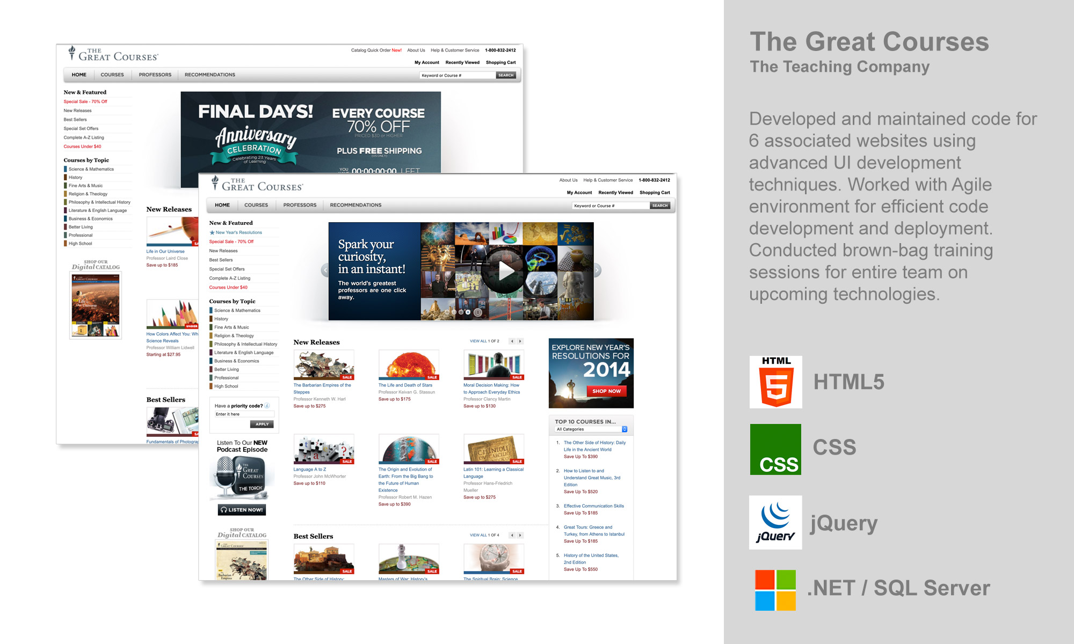1074x644 pixels.
Task: Click the large play button on the hero banner
Action: point(503,271)
